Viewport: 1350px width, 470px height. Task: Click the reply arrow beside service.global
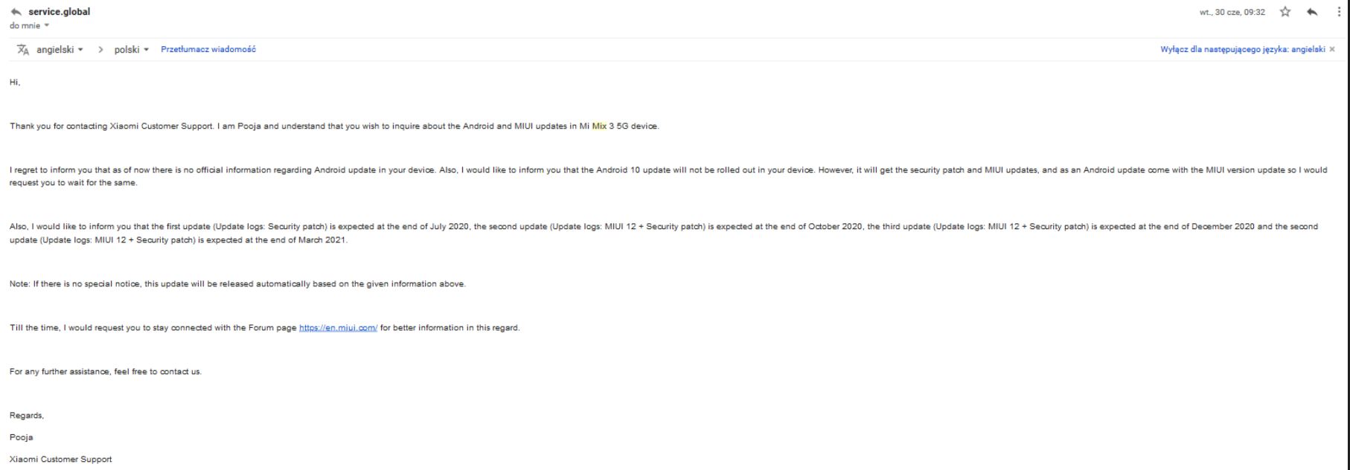[x=16, y=12]
